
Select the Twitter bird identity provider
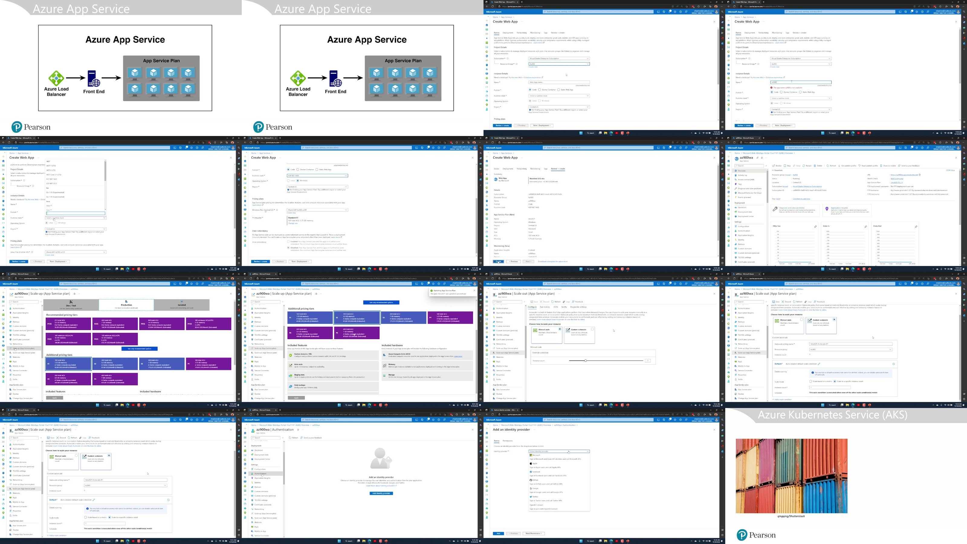[531, 497]
